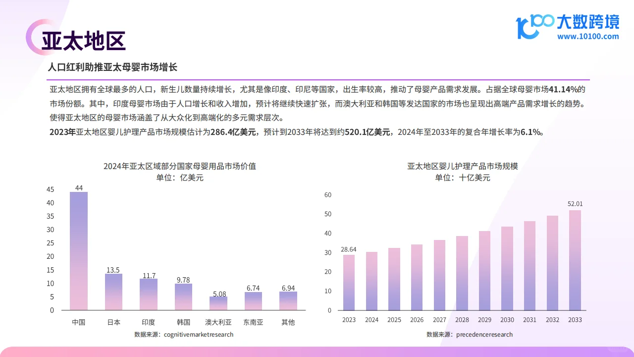
Task: Select the 2023 bar showing 28.64
Action: click(349, 283)
